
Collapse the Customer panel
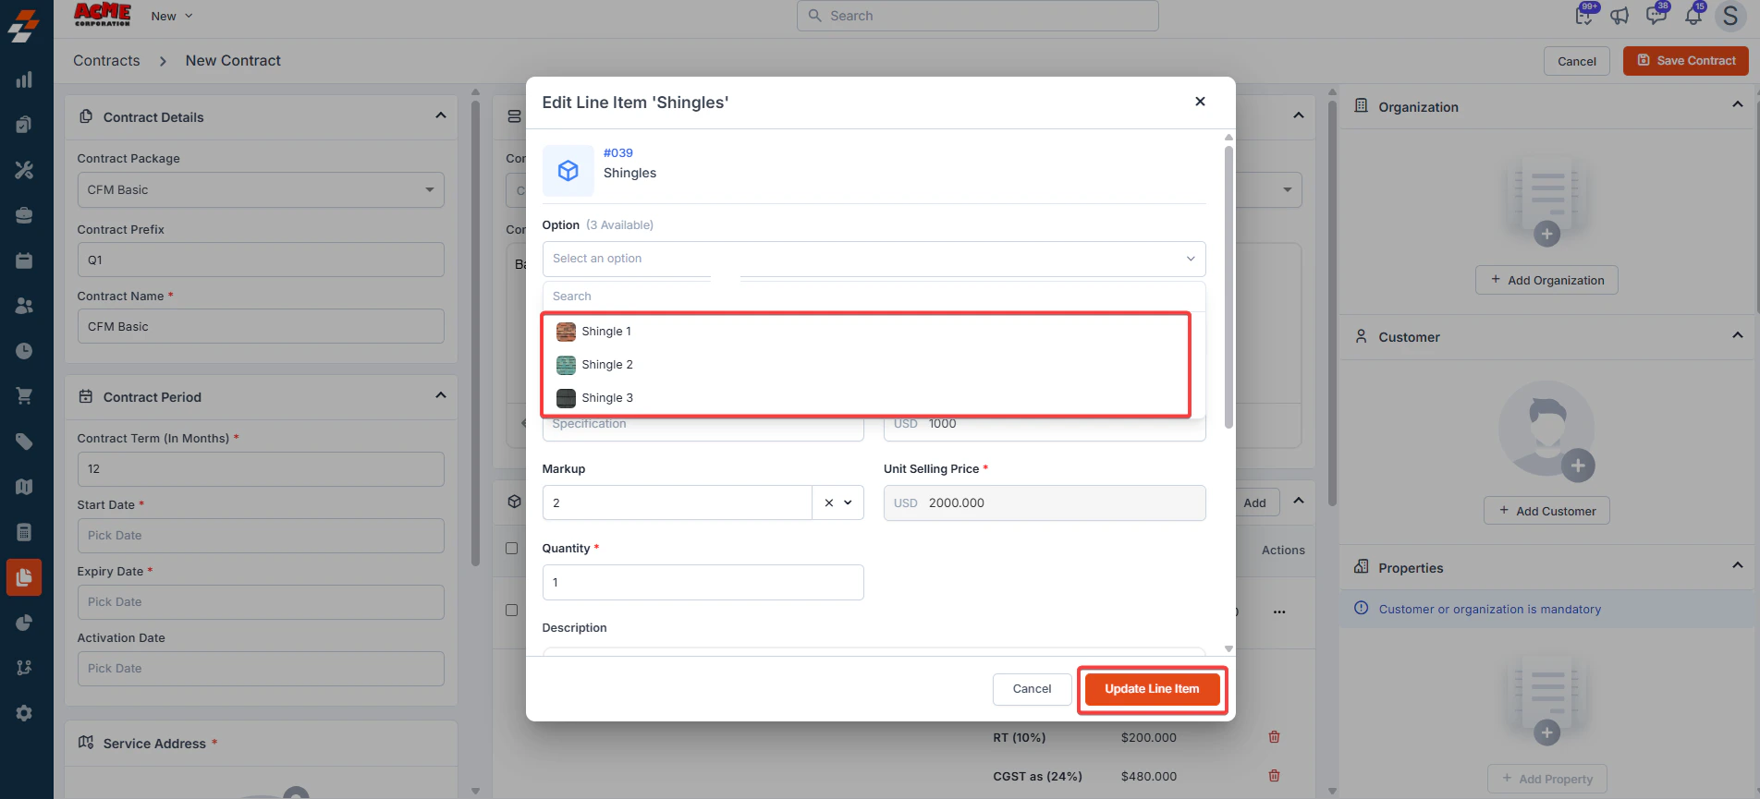[x=1738, y=335]
